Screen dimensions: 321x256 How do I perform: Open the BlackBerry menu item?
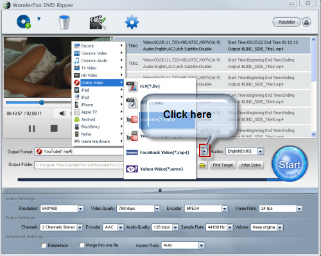pos(98,127)
